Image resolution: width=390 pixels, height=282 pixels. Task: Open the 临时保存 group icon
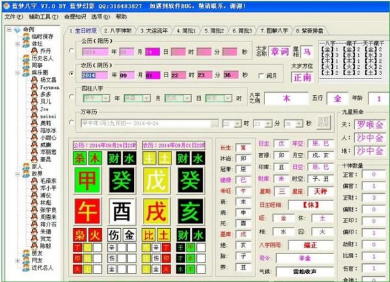(x=26, y=36)
